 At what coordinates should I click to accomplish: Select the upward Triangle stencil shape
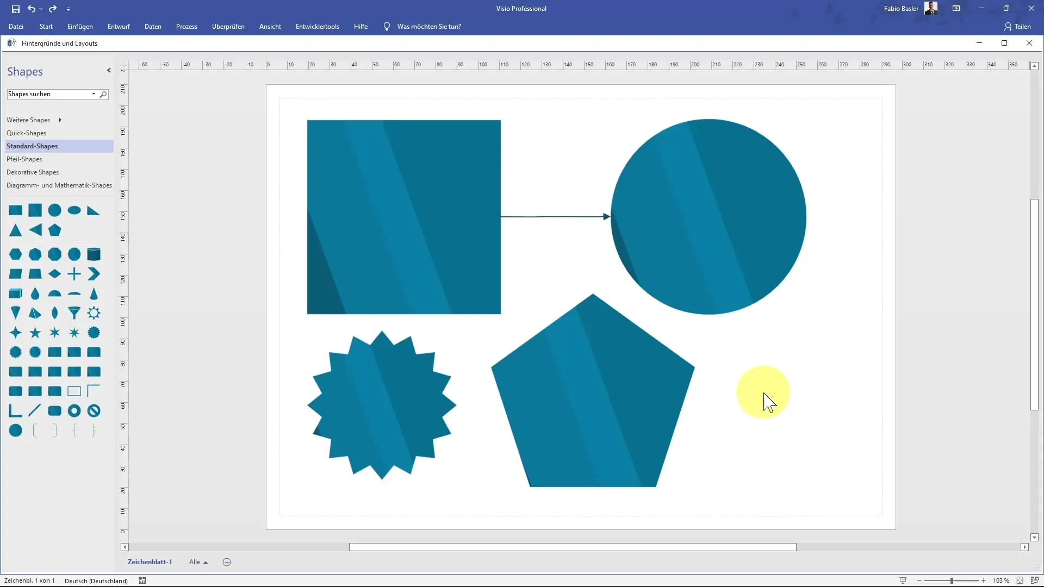15,230
